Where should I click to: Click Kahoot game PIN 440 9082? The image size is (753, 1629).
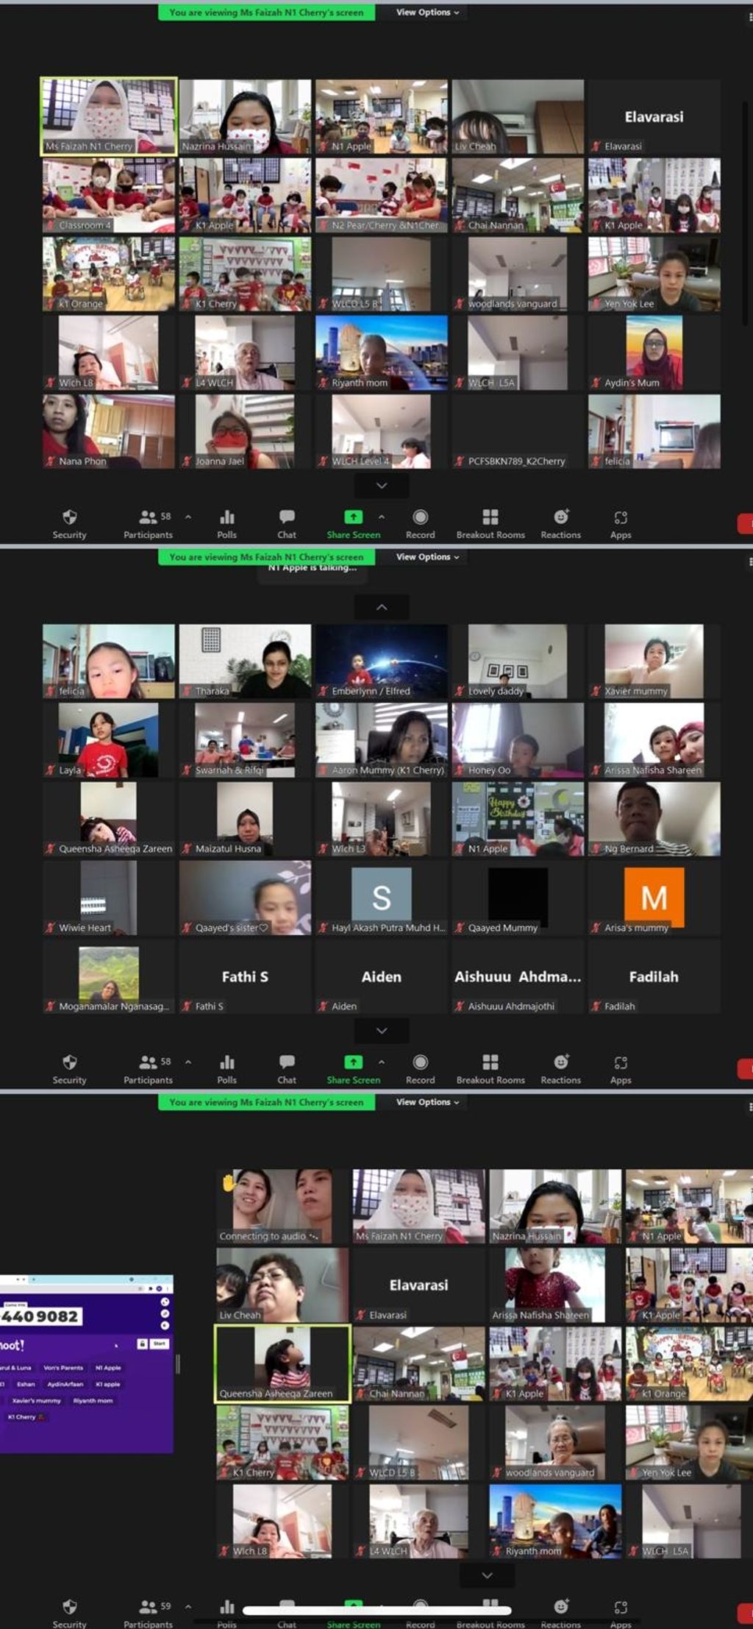coord(41,1316)
